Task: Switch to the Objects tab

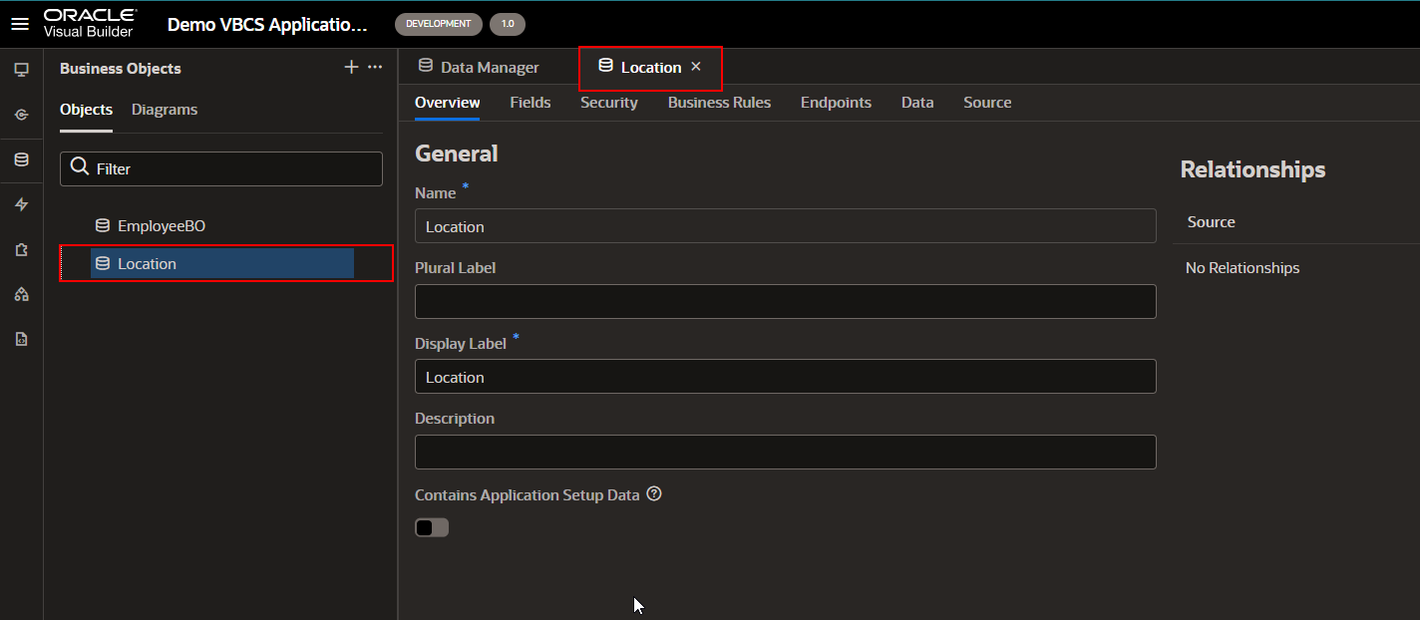Action: tap(86, 110)
